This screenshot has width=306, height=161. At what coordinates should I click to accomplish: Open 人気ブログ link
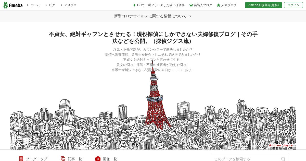[229, 5]
